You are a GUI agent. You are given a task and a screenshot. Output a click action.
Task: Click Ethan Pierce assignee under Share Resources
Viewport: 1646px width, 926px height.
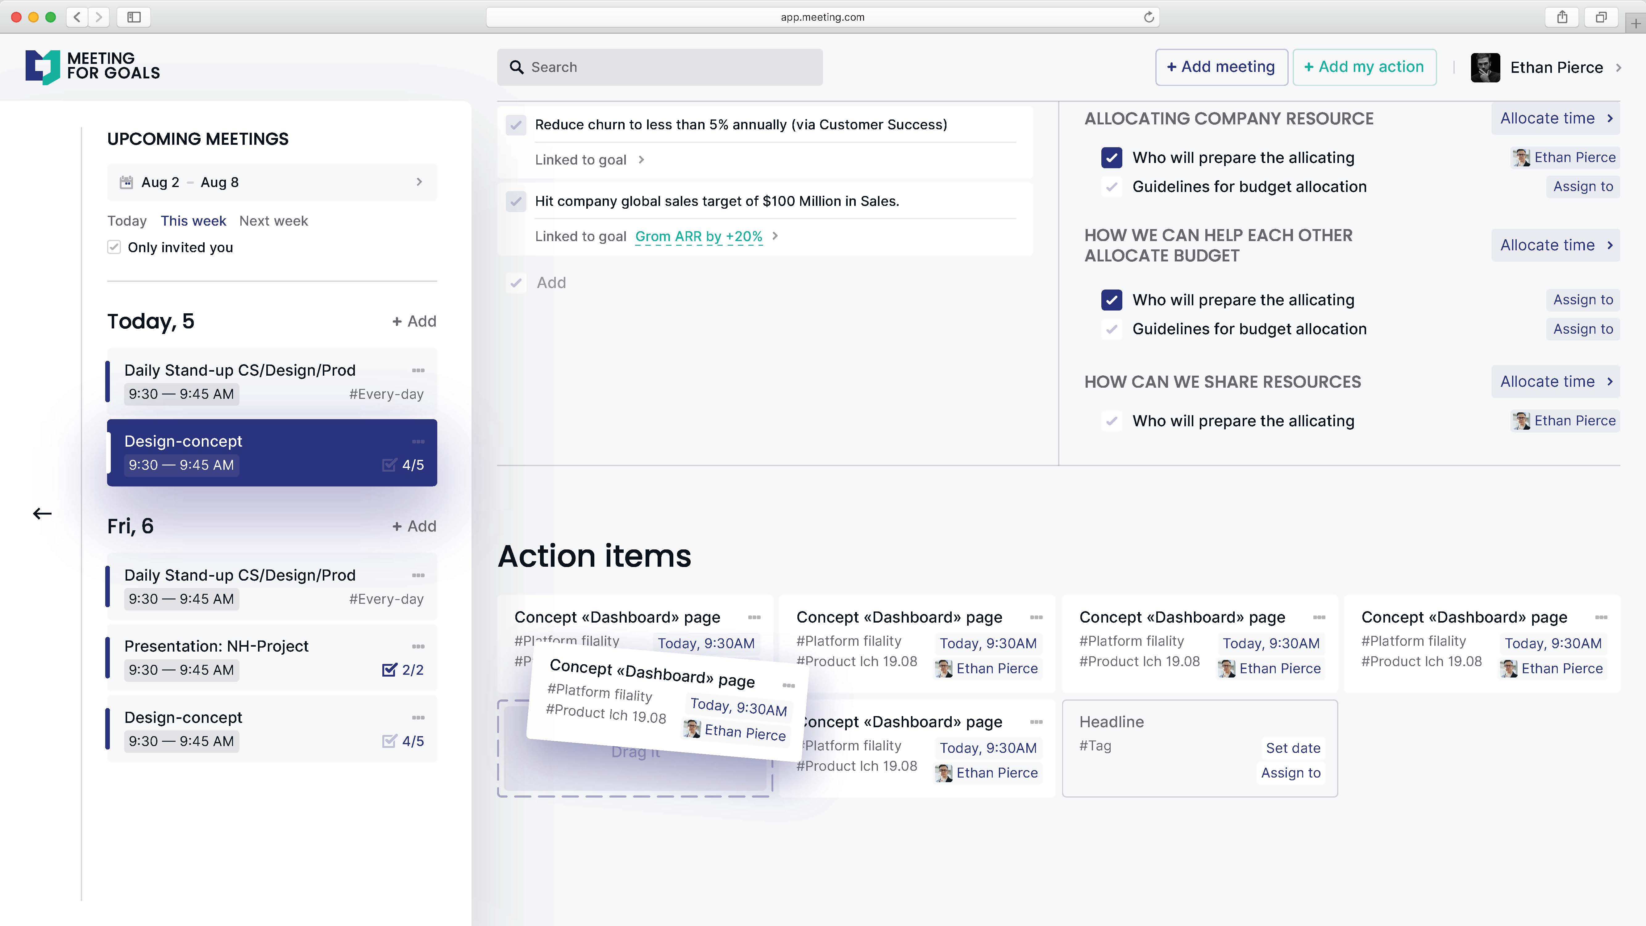point(1565,420)
